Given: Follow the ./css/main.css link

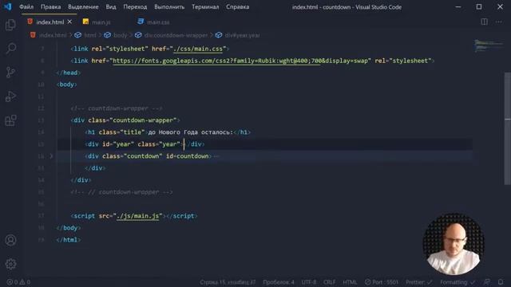Looking at the screenshot, I should click(198, 49).
